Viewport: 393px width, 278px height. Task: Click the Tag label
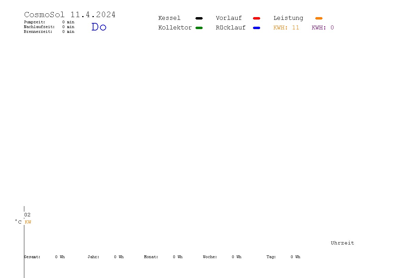271,257
